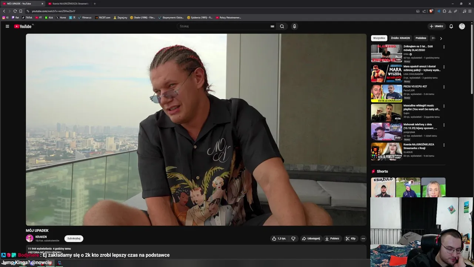Open the more actions ellipsis under the video
Image resolution: width=474 pixels, height=267 pixels.
click(363, 238)
